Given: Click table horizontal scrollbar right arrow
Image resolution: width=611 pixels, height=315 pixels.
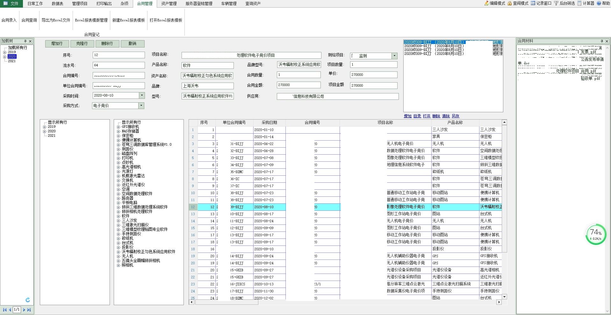Looking at the screenshot, I should click(499, 302).
